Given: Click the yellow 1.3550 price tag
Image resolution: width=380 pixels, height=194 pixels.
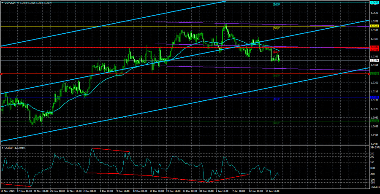Looking at the screenshot, I should tap(374, 27).
